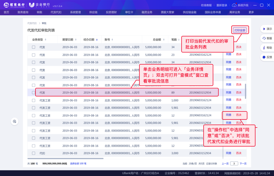Screen dimensions: 274x176
Task: Click the 89-笔 代发 row's 20190603152934 number
Action: [200, 92]
